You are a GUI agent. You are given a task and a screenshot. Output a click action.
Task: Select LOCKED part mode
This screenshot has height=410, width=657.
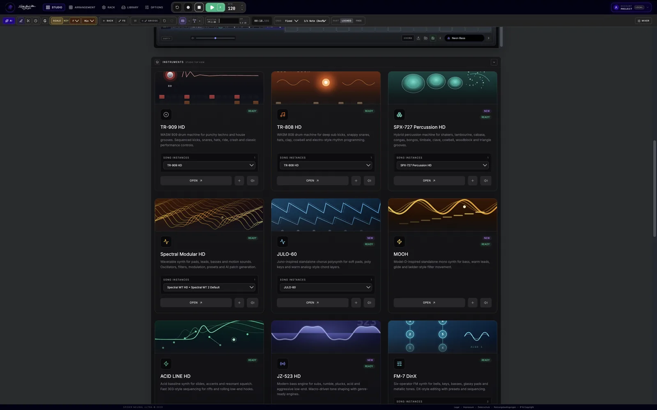click(347, 20)
